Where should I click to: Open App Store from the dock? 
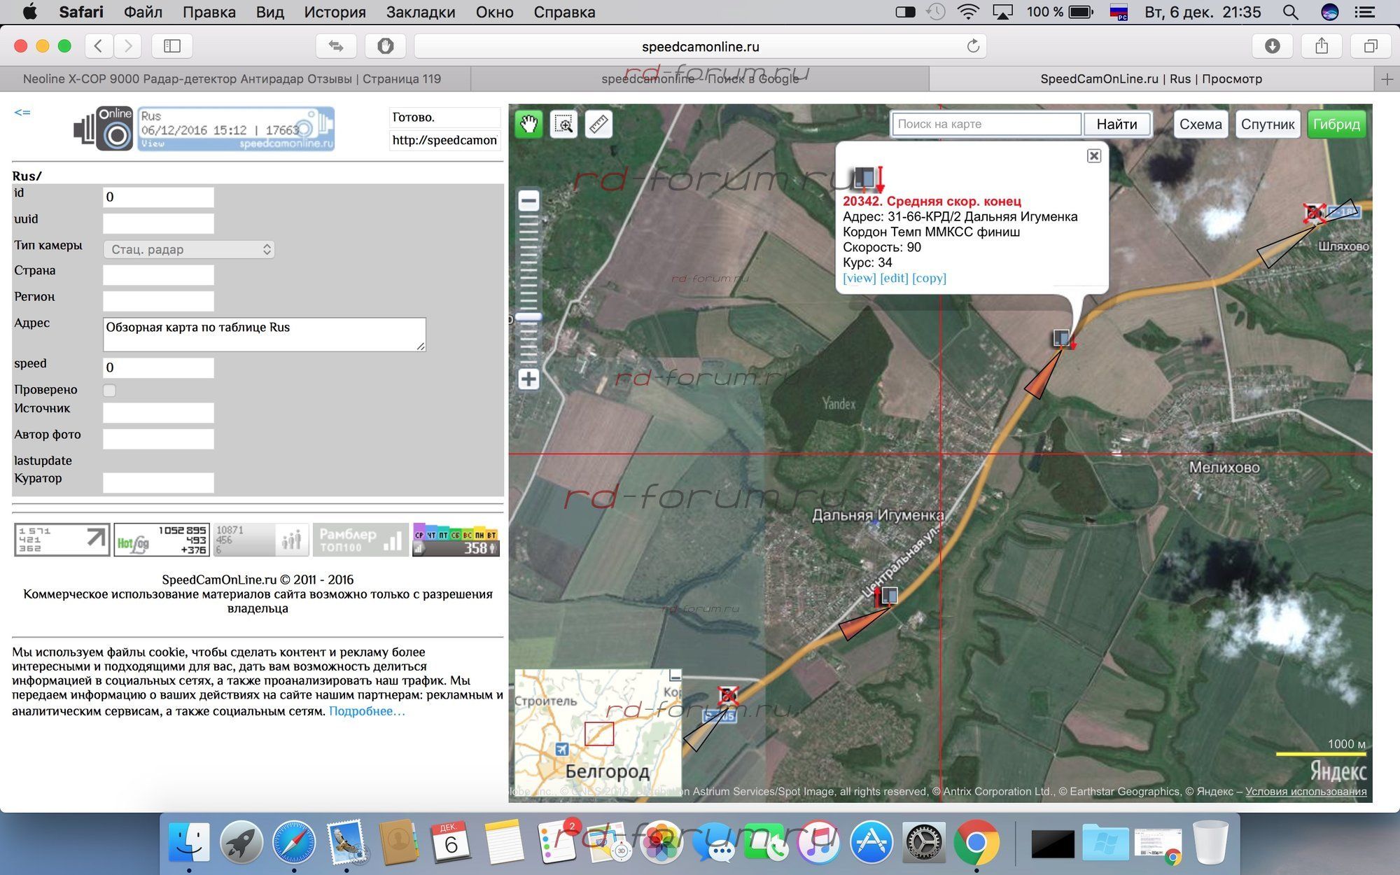pyautogui.click(x=871, y=843)
